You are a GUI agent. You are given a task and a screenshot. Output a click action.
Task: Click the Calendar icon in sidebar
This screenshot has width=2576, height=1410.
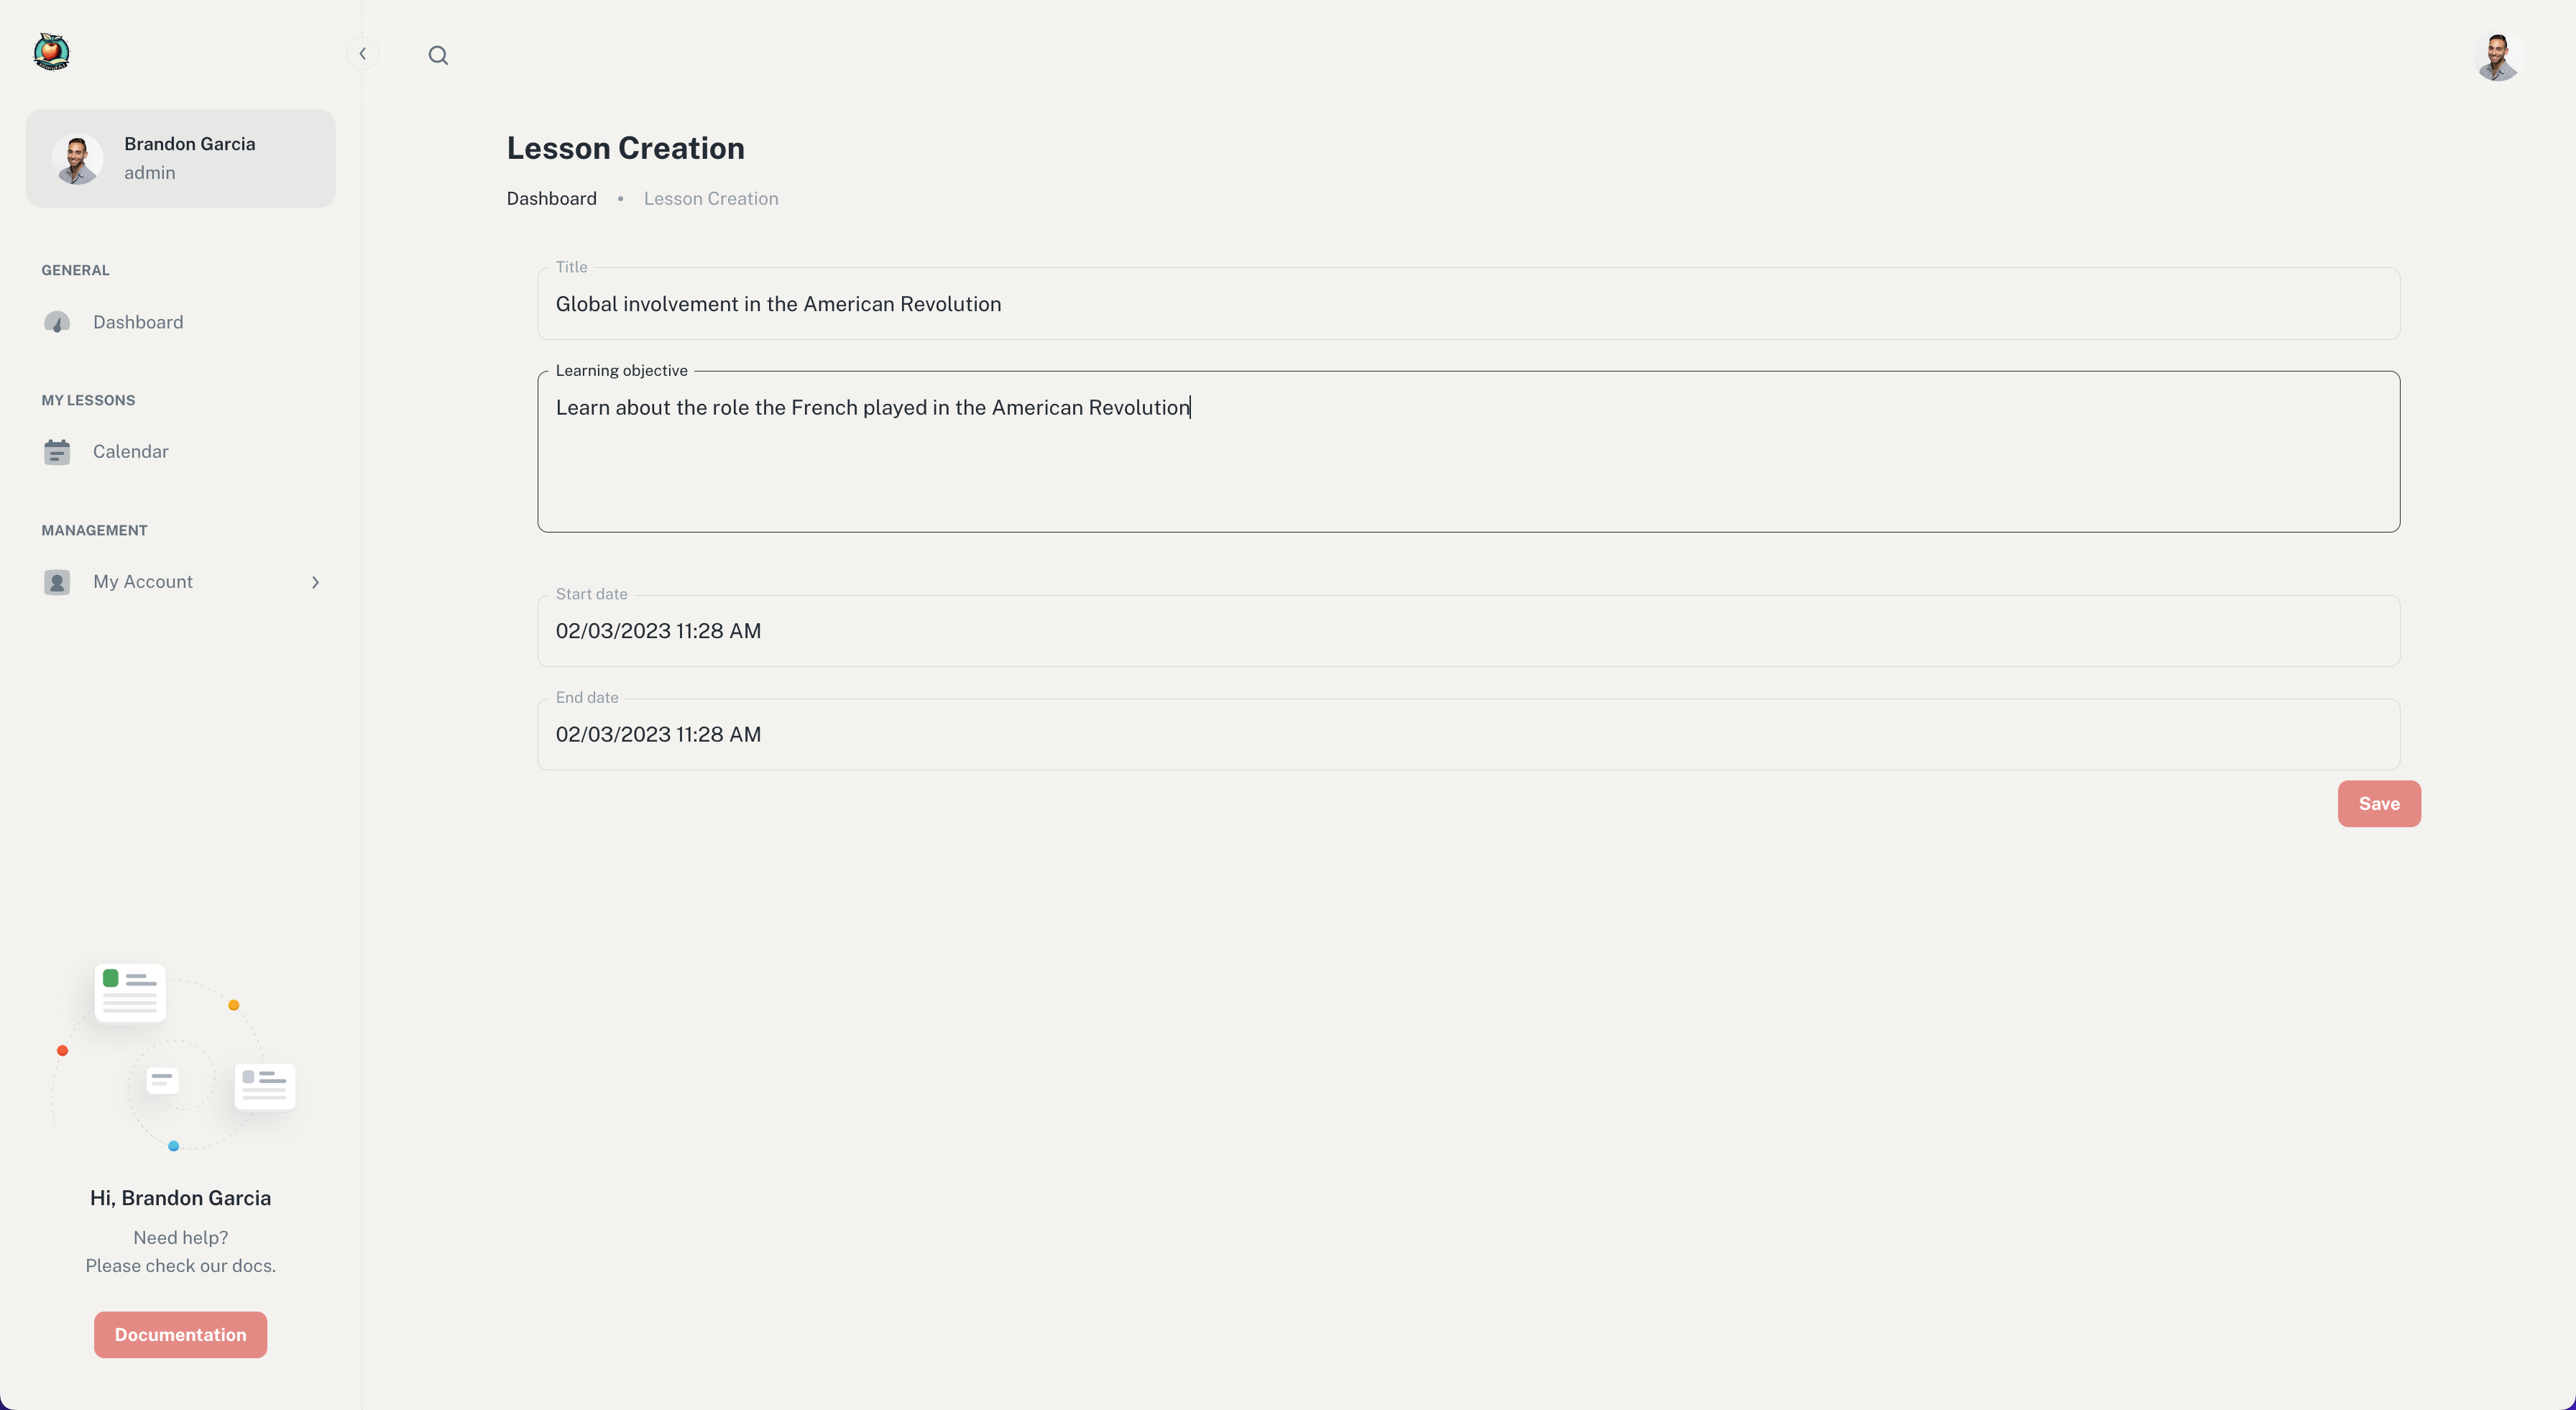coord(57,452)
